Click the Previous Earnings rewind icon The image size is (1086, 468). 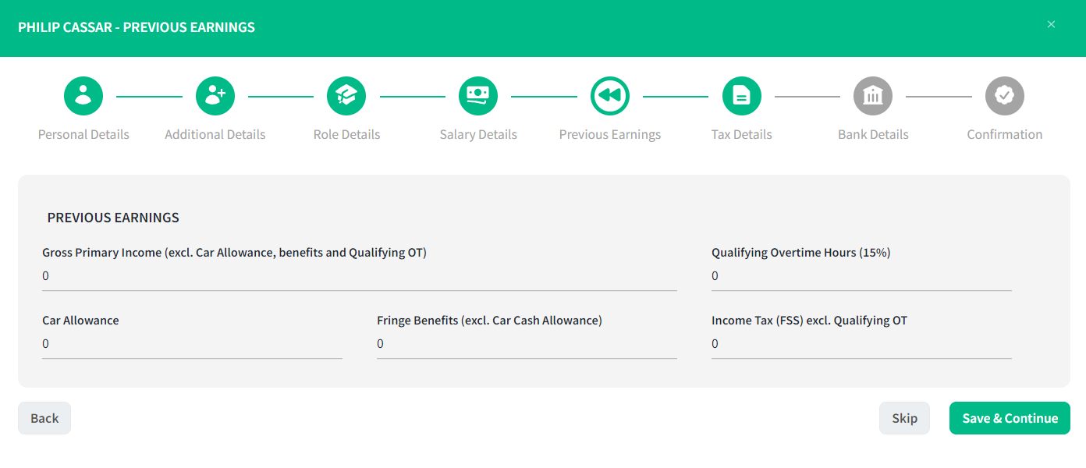click(610, 96)
